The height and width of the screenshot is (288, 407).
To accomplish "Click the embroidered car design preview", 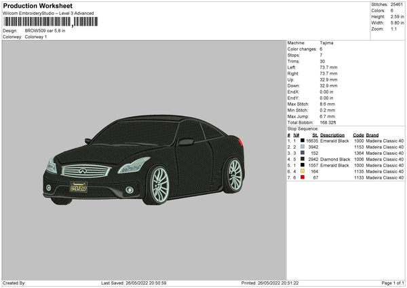I will tap(144, 160).
